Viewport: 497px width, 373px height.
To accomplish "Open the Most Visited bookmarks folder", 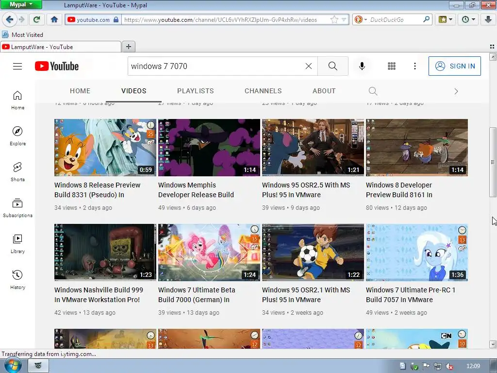I will click(x=22, y=34).
